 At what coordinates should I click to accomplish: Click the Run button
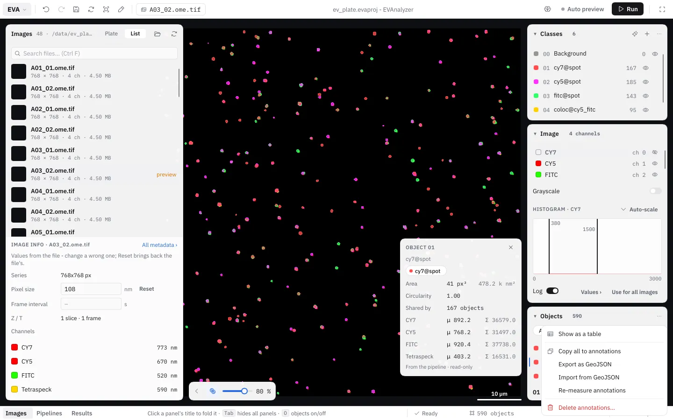628,9
